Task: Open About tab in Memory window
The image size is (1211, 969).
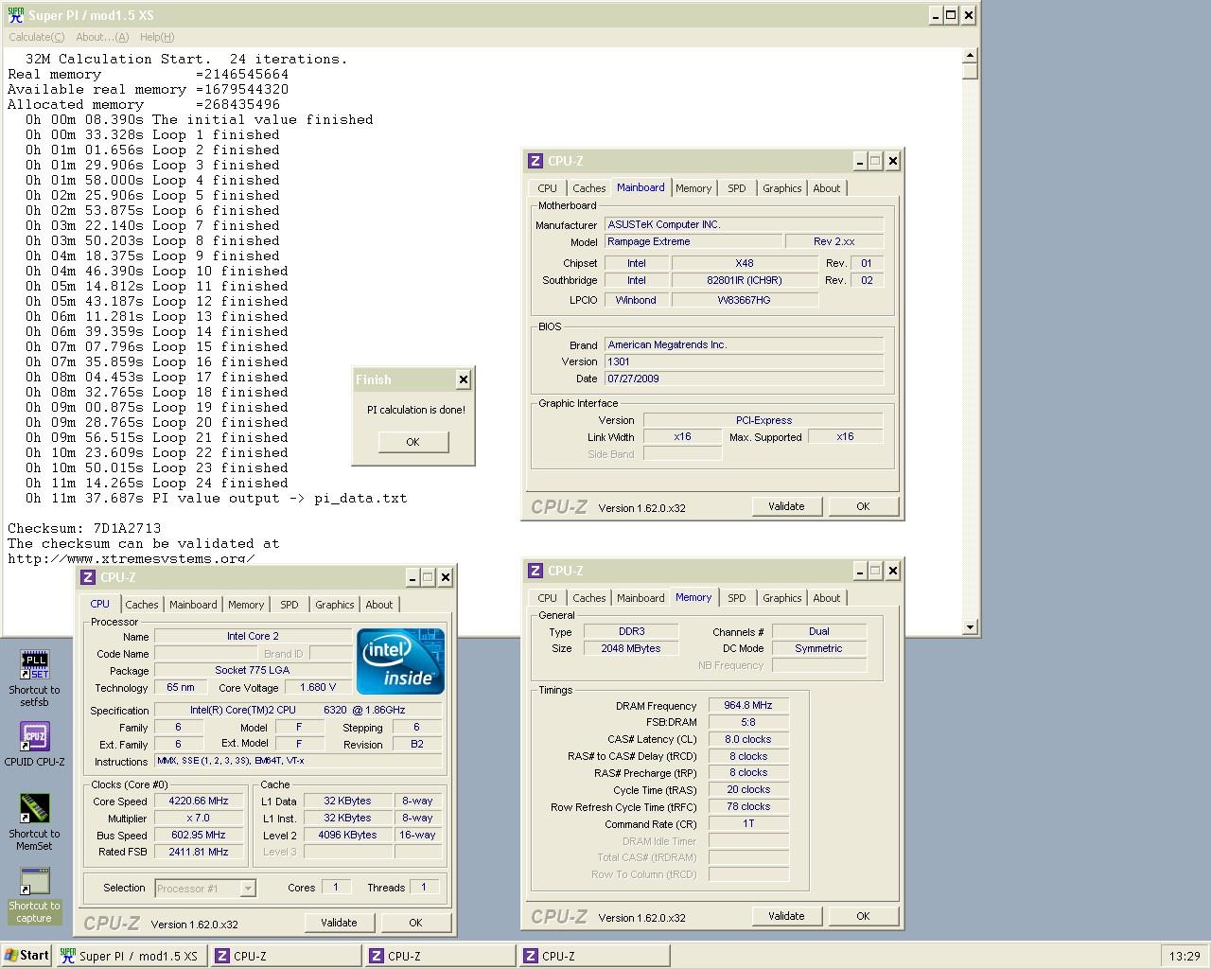Action: [x=826, y=598]
